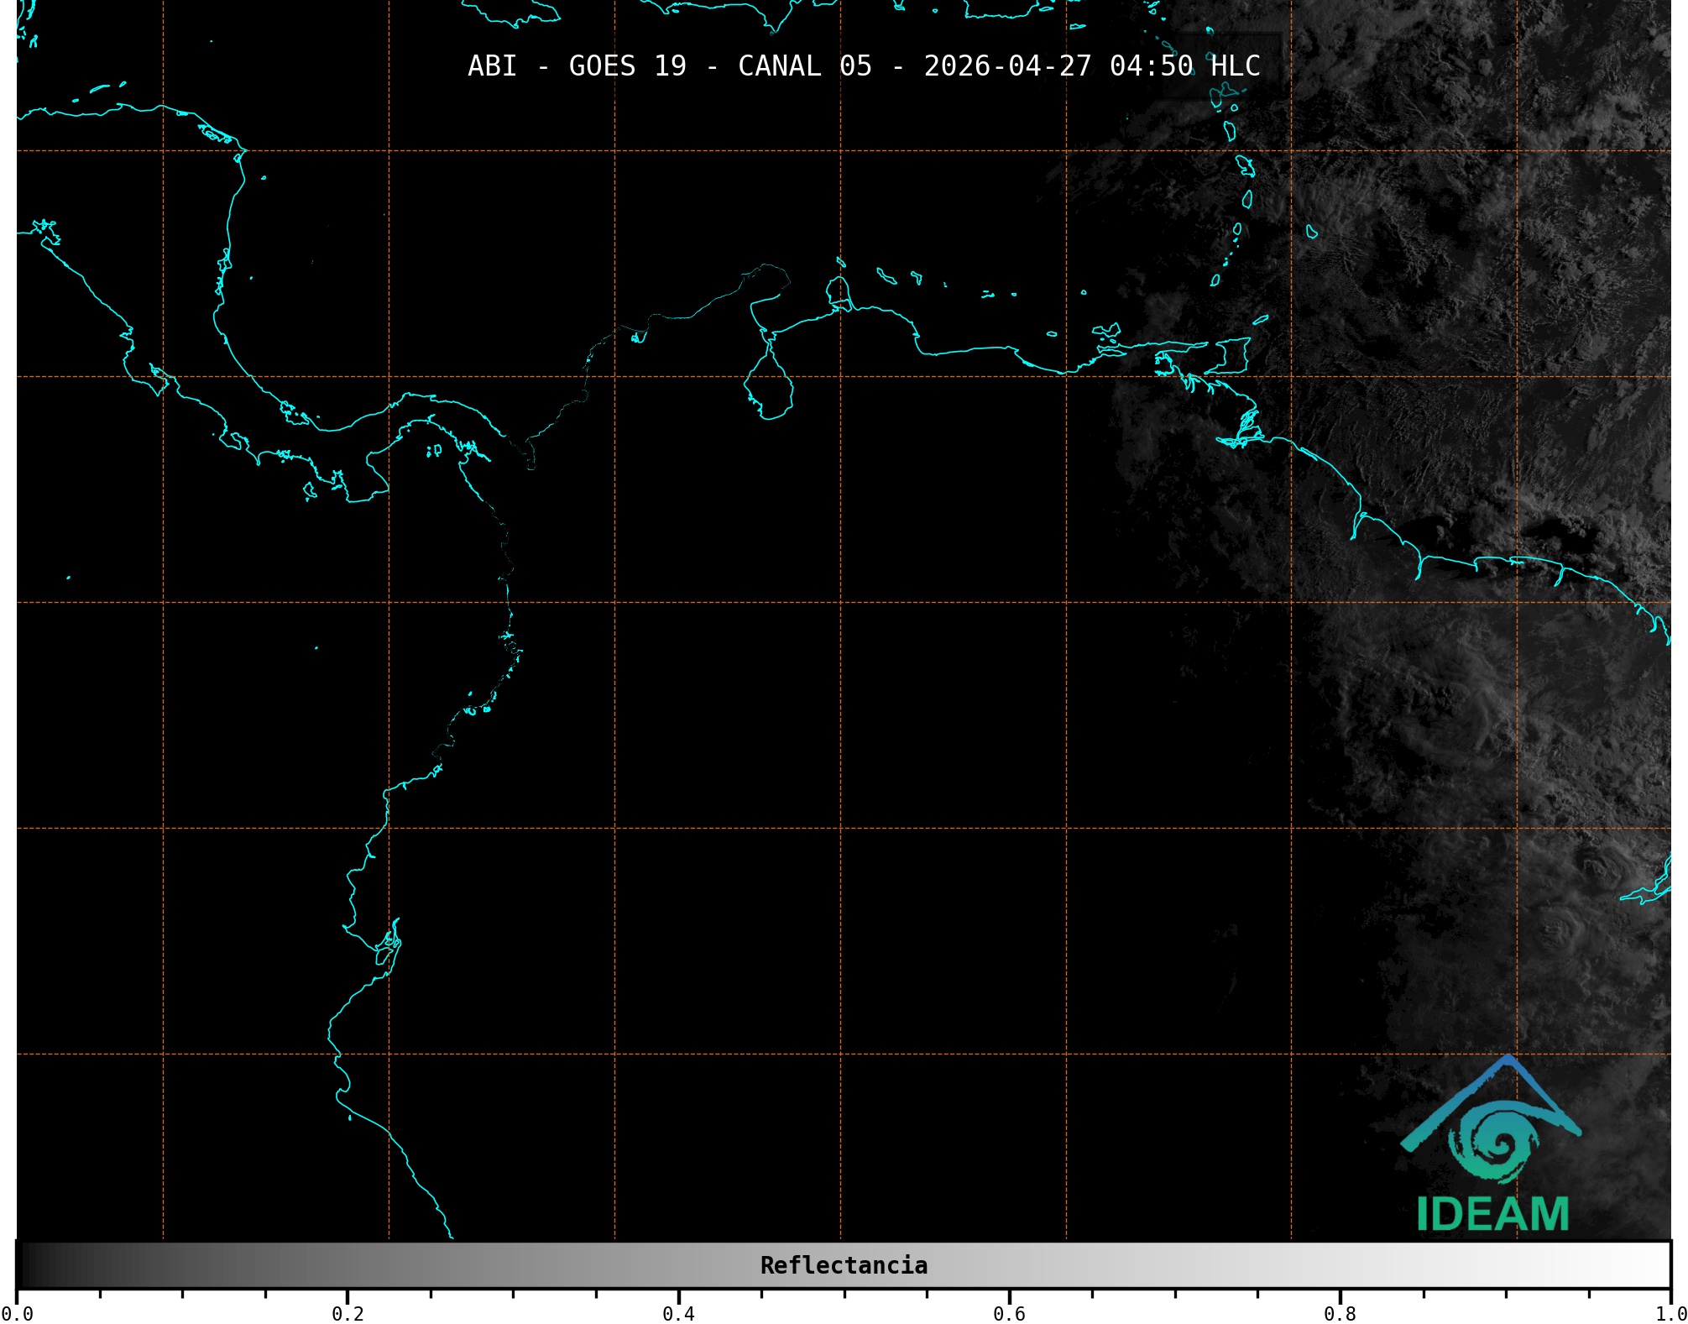Click the 0.4 tick label on colorbar

(678, 1313)
